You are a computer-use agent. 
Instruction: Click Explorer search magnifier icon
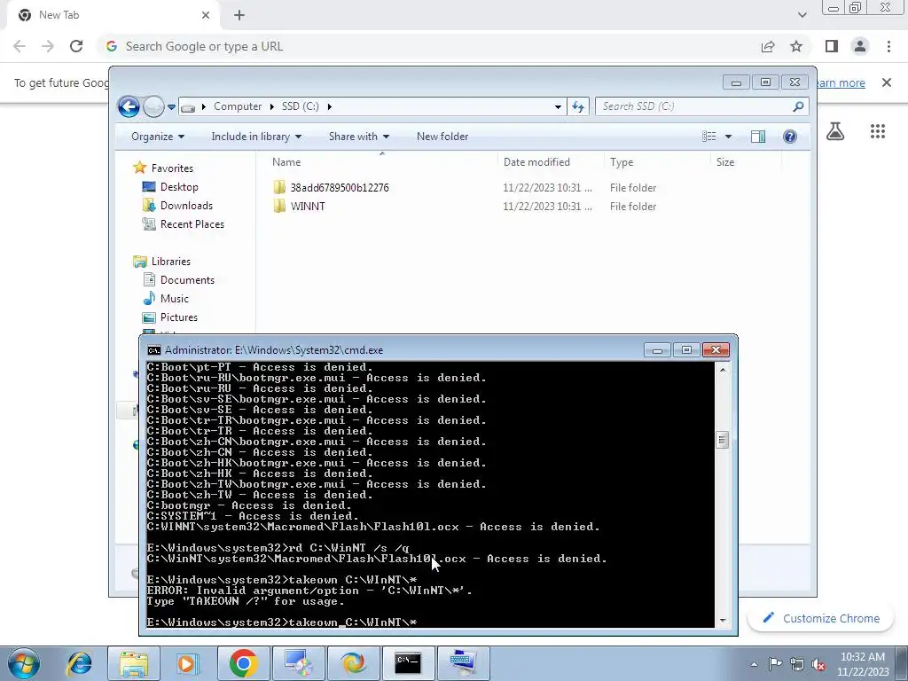click(798, 106)
